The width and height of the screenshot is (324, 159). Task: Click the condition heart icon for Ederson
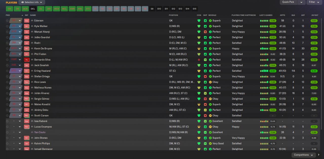[199, 21]
